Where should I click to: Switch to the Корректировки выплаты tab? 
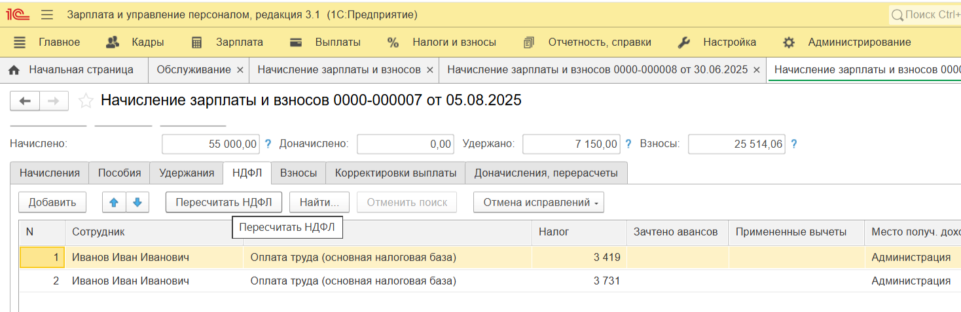(x=395, y=173)
